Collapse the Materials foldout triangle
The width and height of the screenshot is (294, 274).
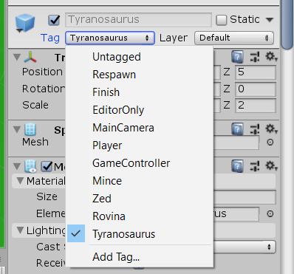(x=20, y=181)
